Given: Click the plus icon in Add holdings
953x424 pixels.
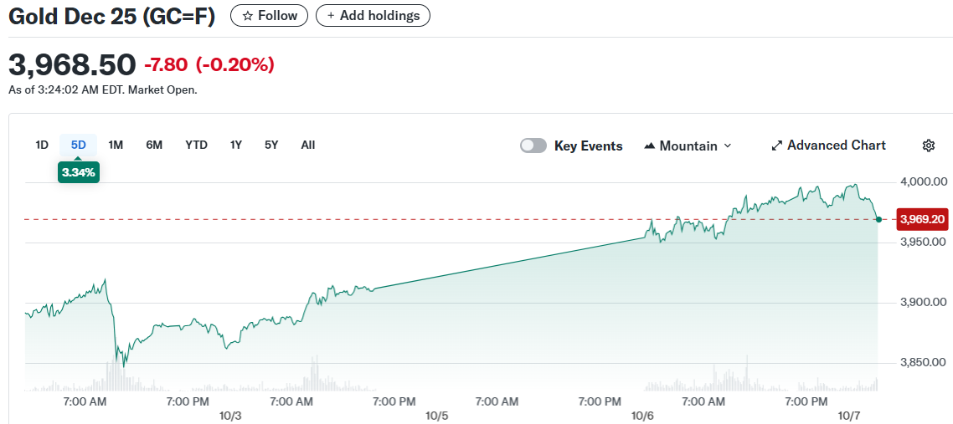Looking at the screenshot, I should pyautogui.click(x=331, y=16).
